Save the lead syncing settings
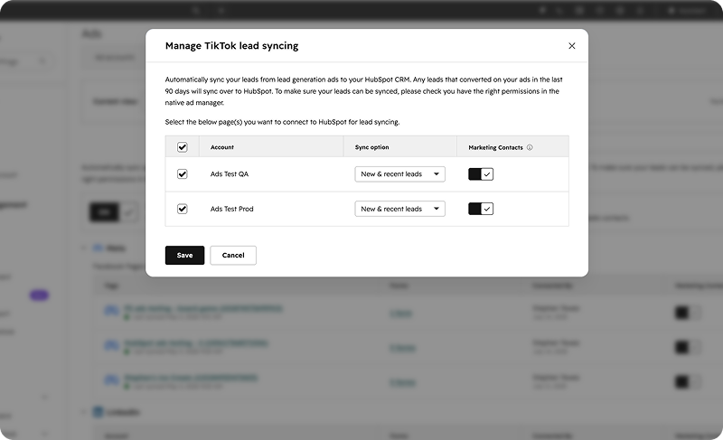 click(184, 256)
